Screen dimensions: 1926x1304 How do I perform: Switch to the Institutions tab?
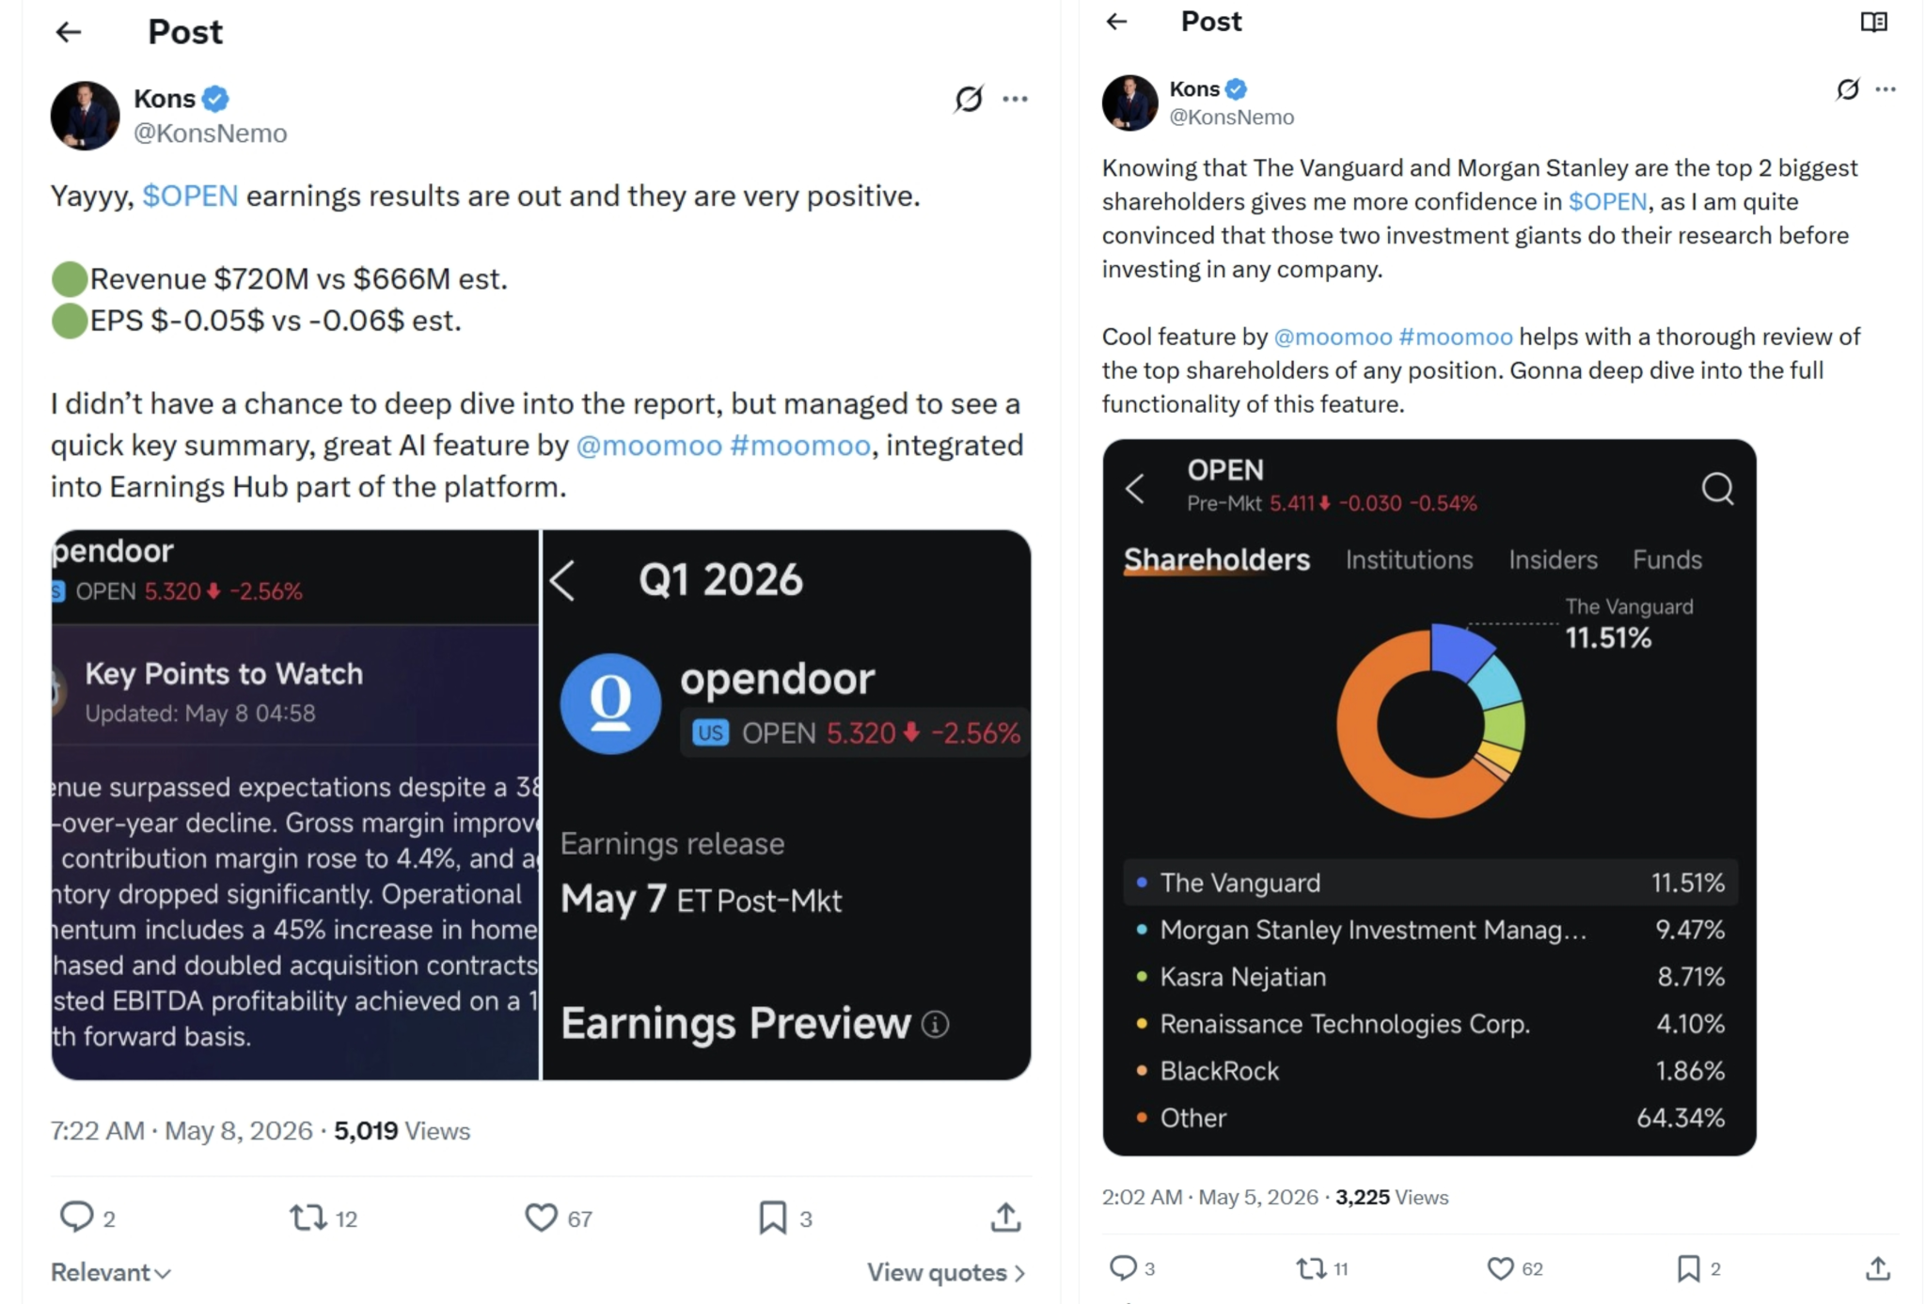[x=1409, y=559]
